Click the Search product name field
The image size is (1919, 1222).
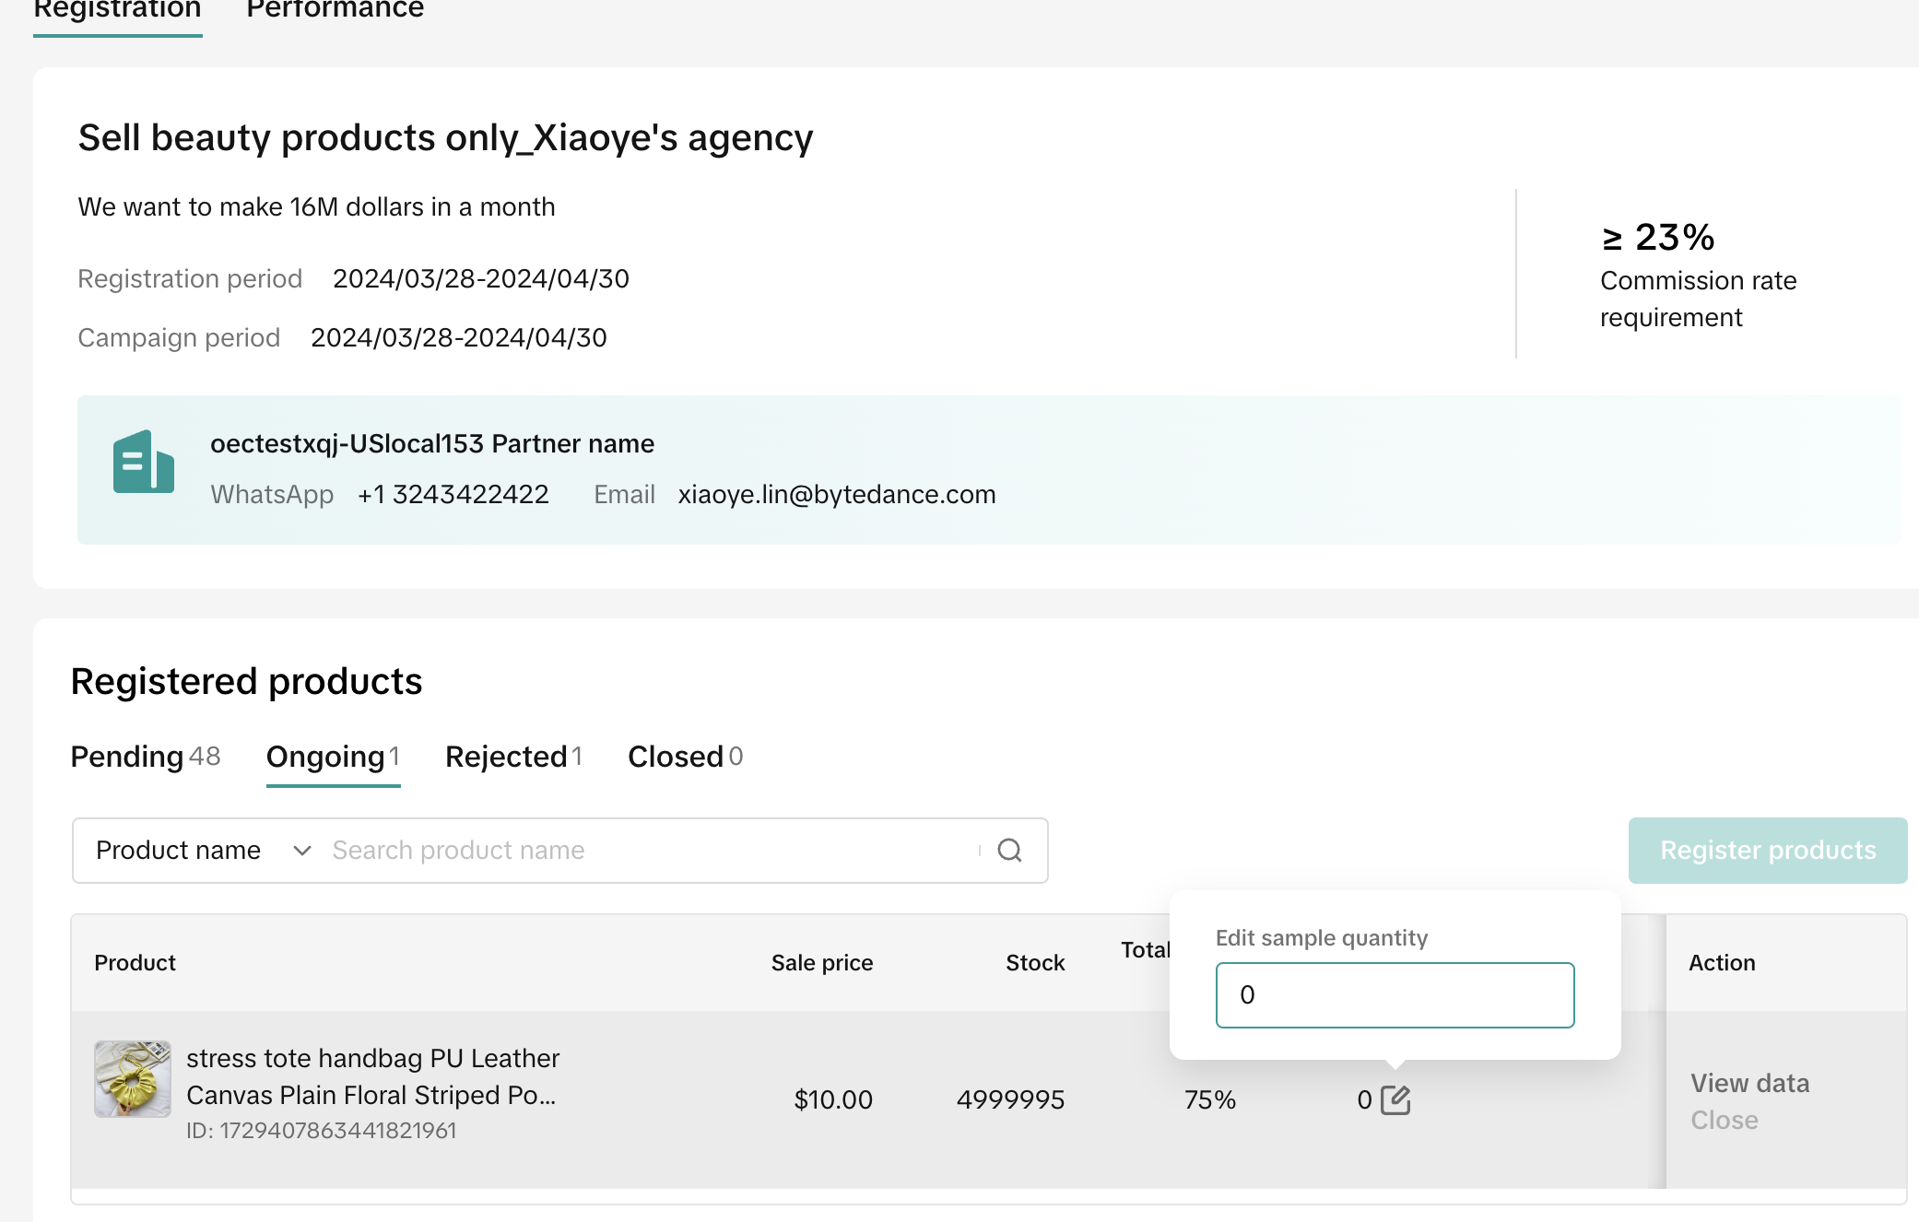(x=645, y=851)
